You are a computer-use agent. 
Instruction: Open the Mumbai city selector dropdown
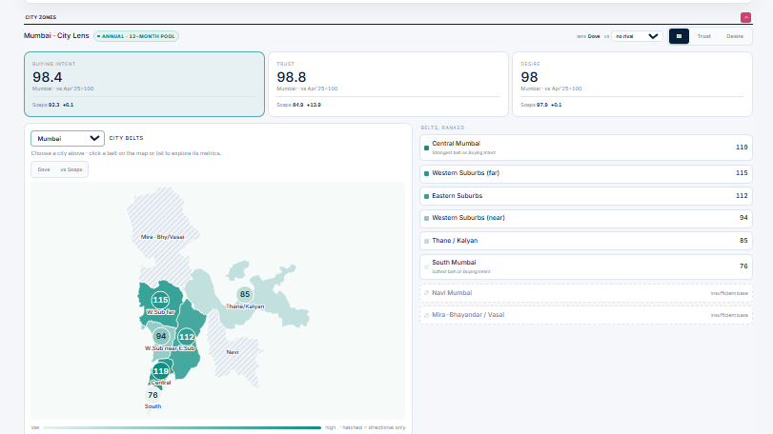point(68,139)
